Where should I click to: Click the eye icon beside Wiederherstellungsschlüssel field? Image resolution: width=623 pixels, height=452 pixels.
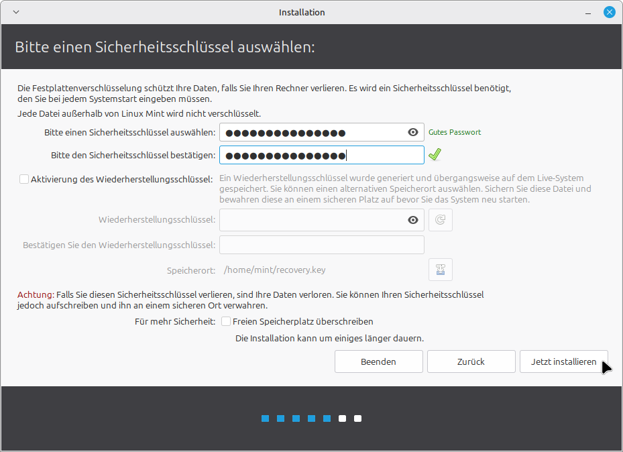(413, 219)
